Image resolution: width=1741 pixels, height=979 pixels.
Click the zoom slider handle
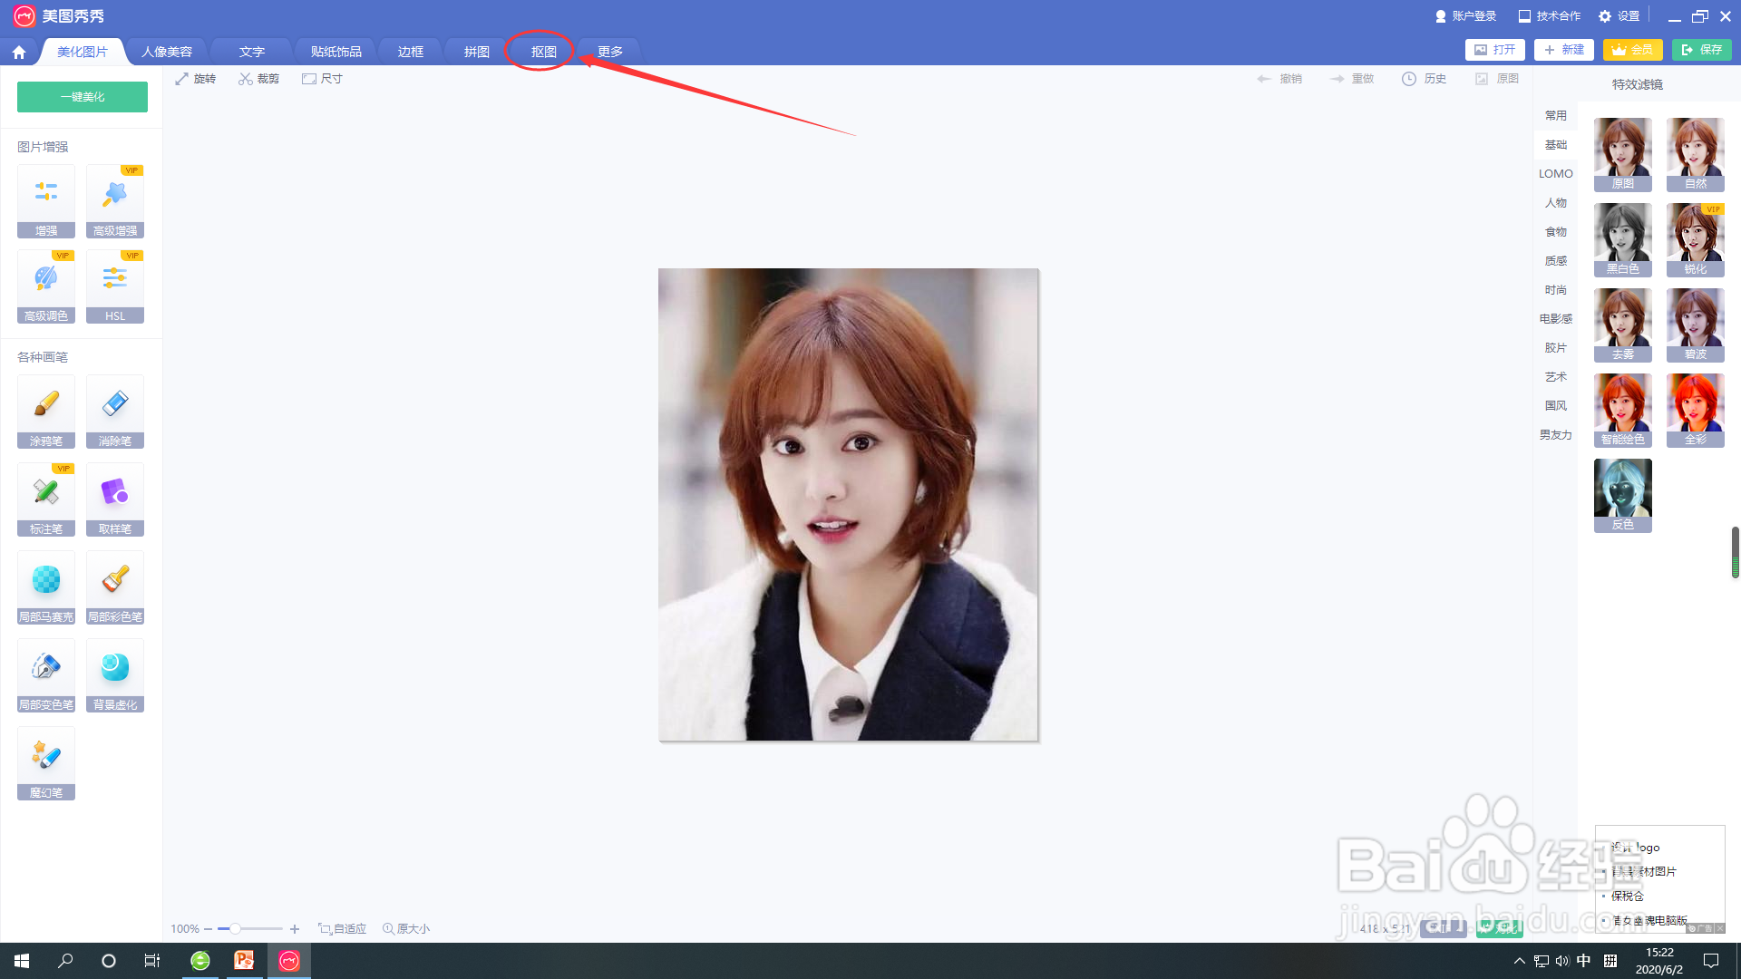235,928
